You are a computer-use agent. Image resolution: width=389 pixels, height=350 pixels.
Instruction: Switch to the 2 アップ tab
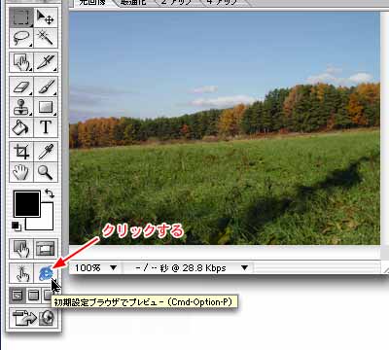177,3
